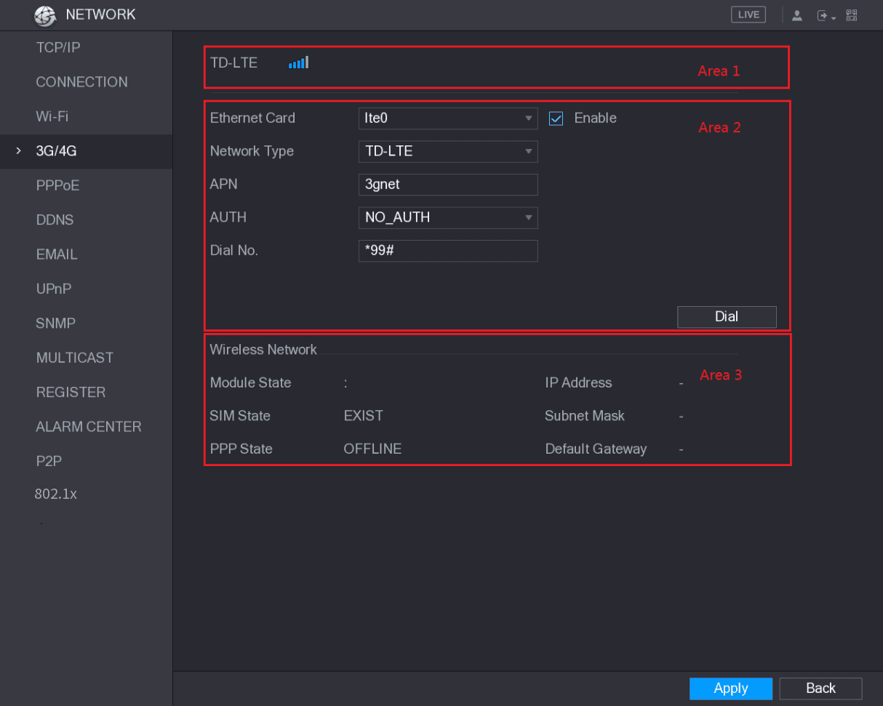Open the P2P menu item

tap(86, 461)
